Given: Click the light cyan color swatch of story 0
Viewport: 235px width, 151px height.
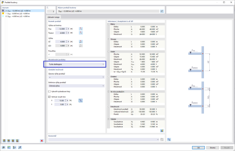Looking at the screenshot, I should [x=3, y=16].
